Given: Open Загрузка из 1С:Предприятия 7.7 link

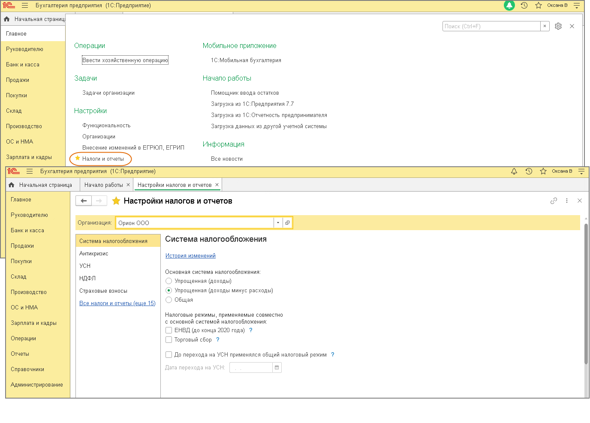Looking at the screenshot, I should (x=253, y=104).
